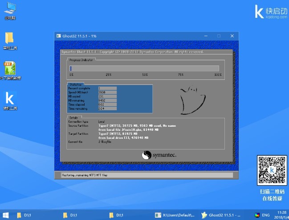Click the MB copied value 131

(107, 96)
